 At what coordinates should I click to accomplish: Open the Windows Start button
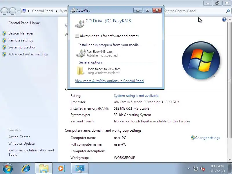coord(8,168)
